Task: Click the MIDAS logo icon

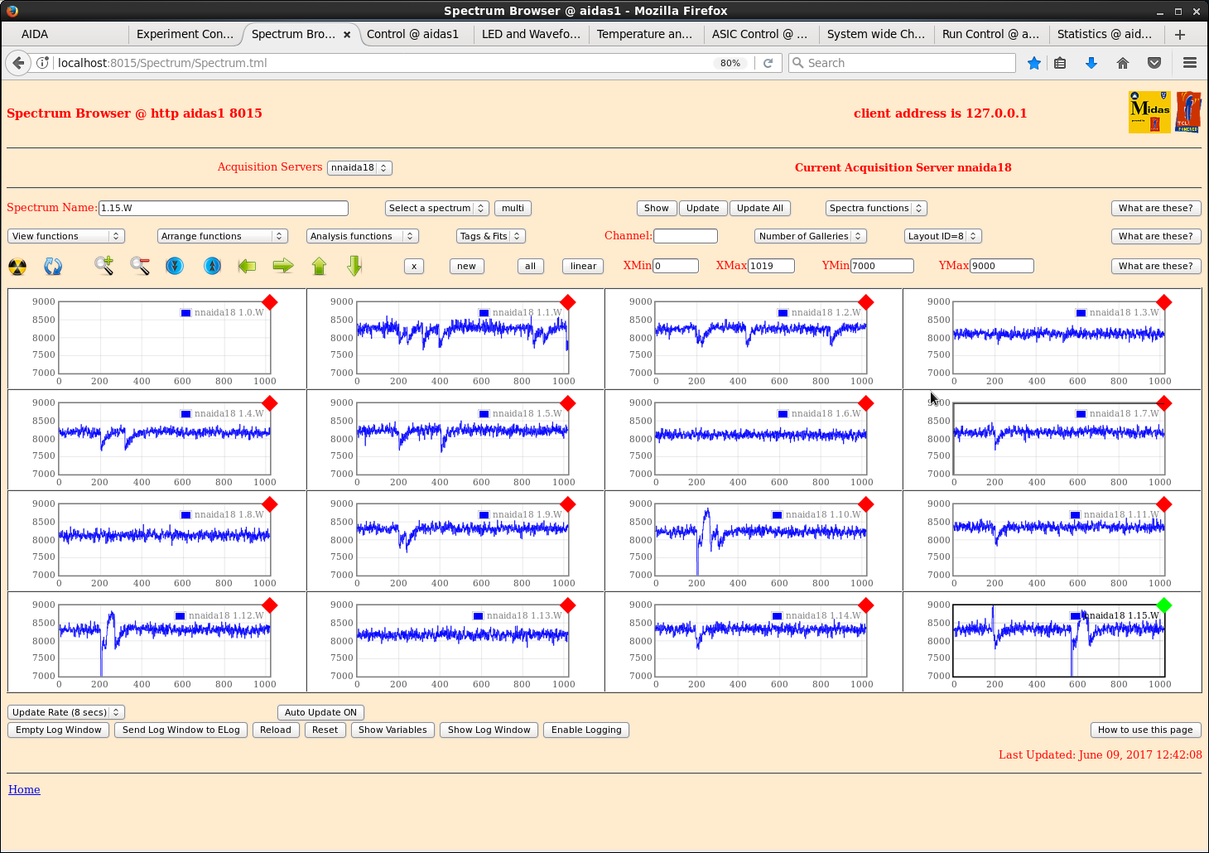Action: [1149, 112]
